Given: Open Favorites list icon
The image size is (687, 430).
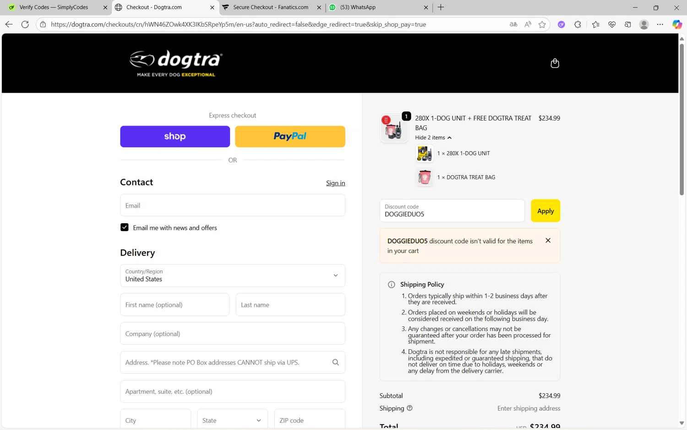Looking at the screenshot, I should [595, 24].
